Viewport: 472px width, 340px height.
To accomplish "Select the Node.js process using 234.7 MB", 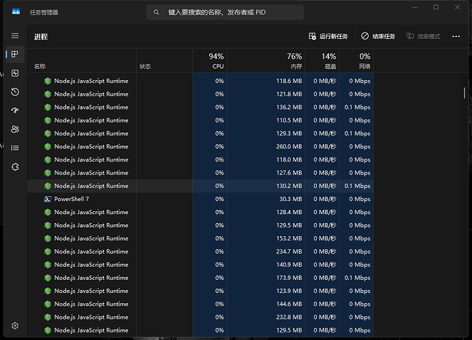I will tap(200, 252).
